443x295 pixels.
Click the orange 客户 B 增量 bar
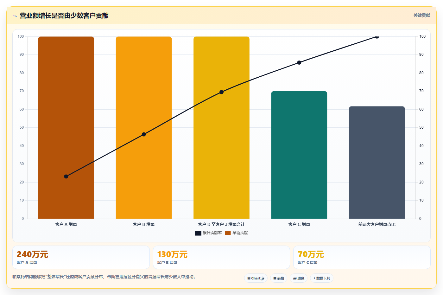tap(144, 127)
